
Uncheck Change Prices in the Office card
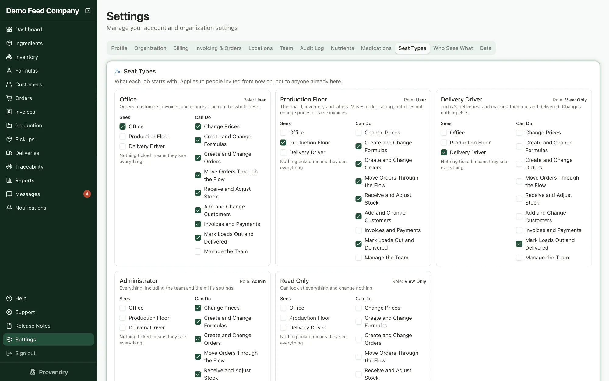[x=198, y=126]
